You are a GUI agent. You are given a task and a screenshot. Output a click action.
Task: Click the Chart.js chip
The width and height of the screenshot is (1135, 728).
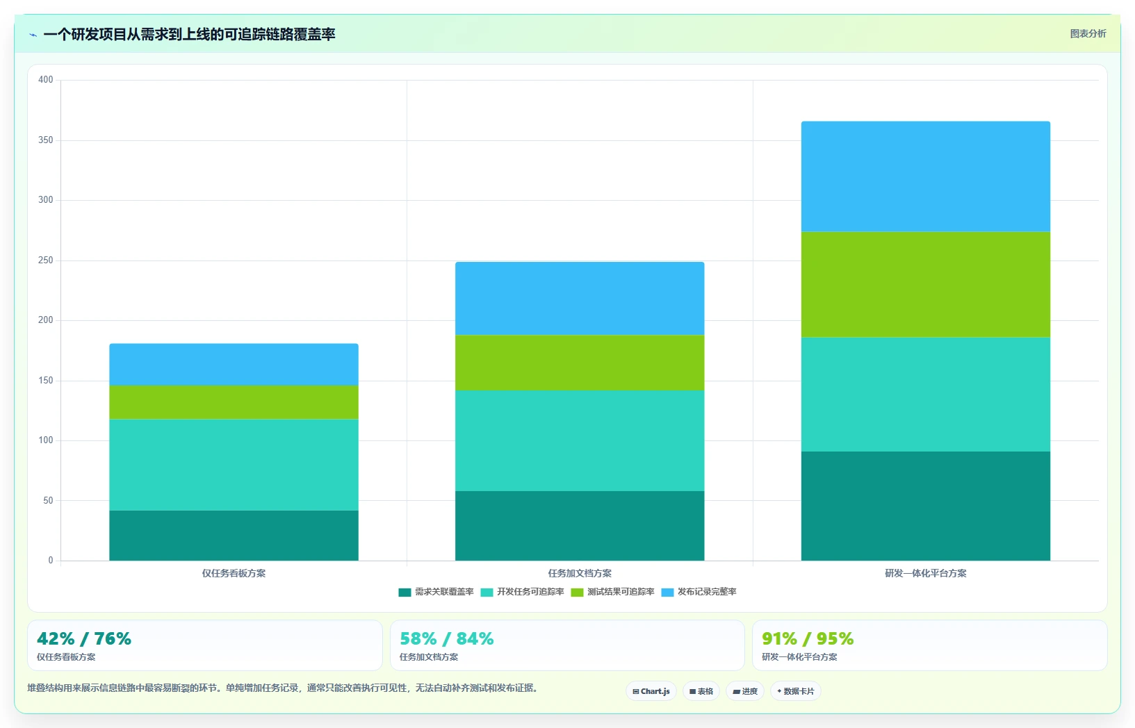click(x=651, y=691)
